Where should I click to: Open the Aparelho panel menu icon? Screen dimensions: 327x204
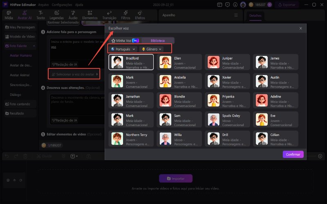(x=236, y=15)
